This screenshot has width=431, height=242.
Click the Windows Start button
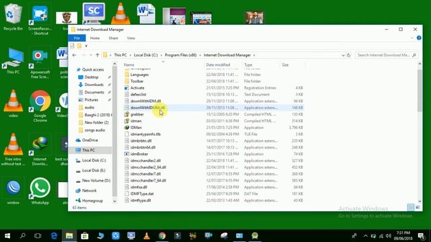pyautogui.click(x=7, y=236)
